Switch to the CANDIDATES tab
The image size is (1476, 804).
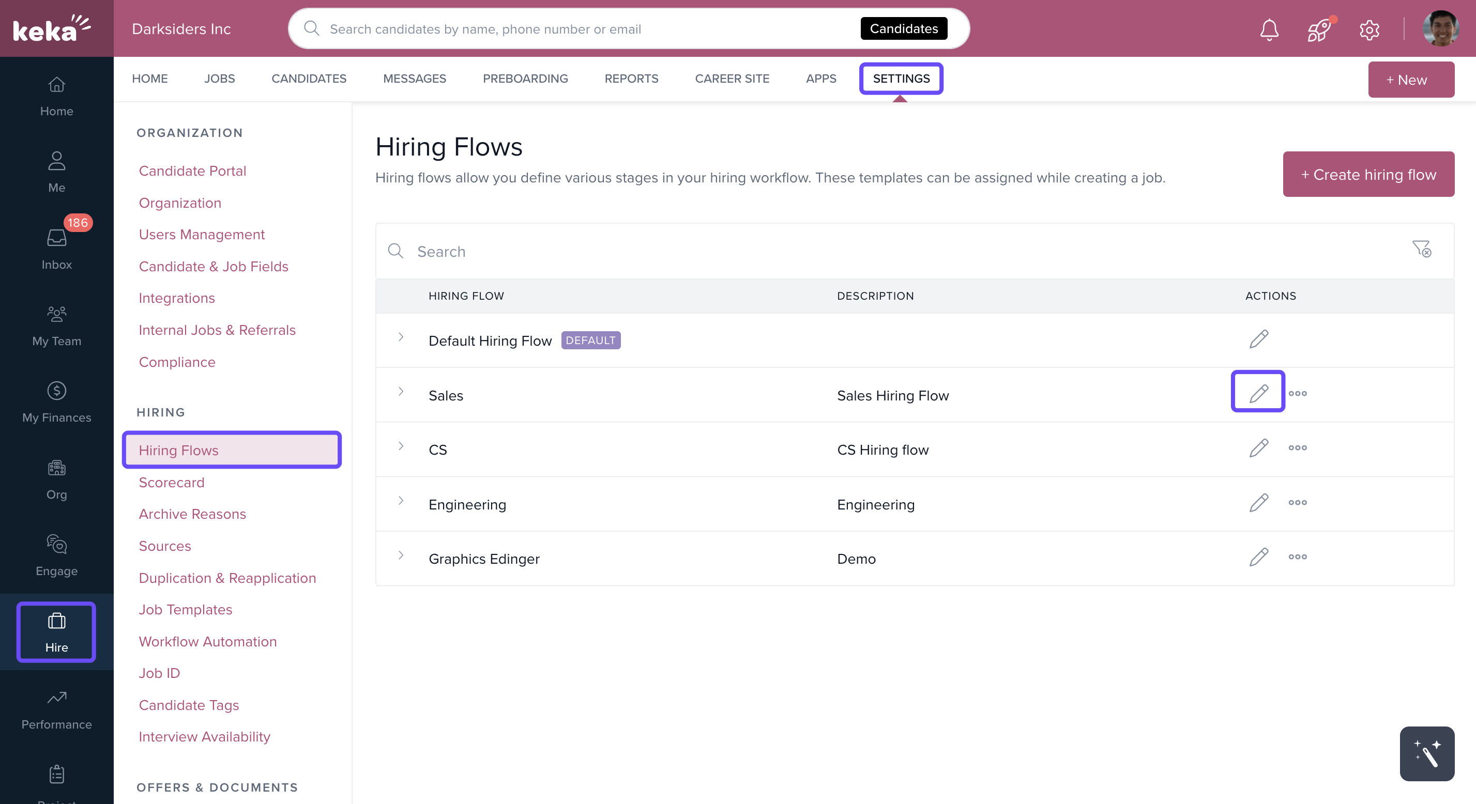(x=309, y=79)
